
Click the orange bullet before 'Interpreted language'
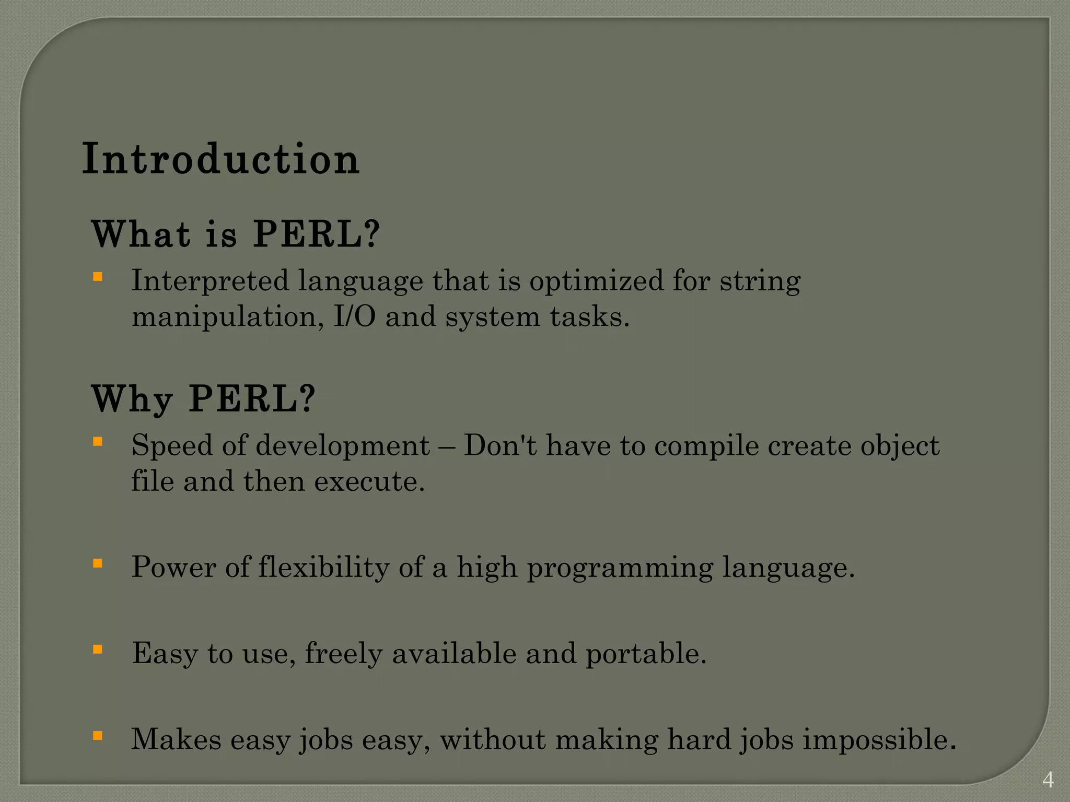pos(98,277)
